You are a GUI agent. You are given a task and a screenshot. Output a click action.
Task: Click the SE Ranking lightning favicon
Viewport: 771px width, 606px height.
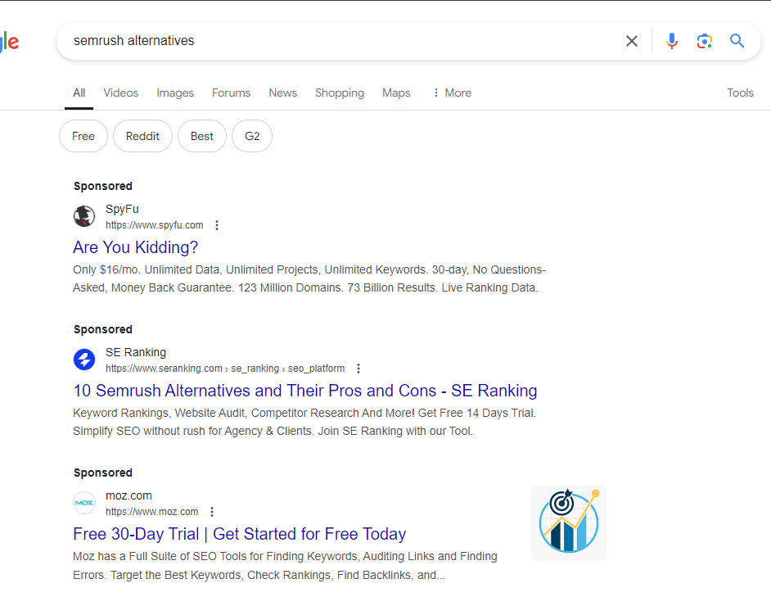[84, 360]
